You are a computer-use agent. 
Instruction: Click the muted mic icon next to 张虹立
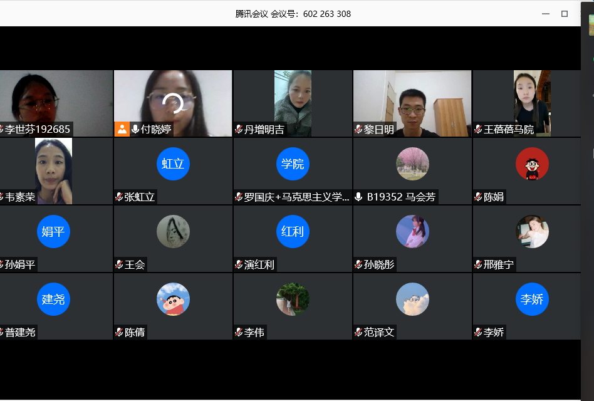(119, 197)
